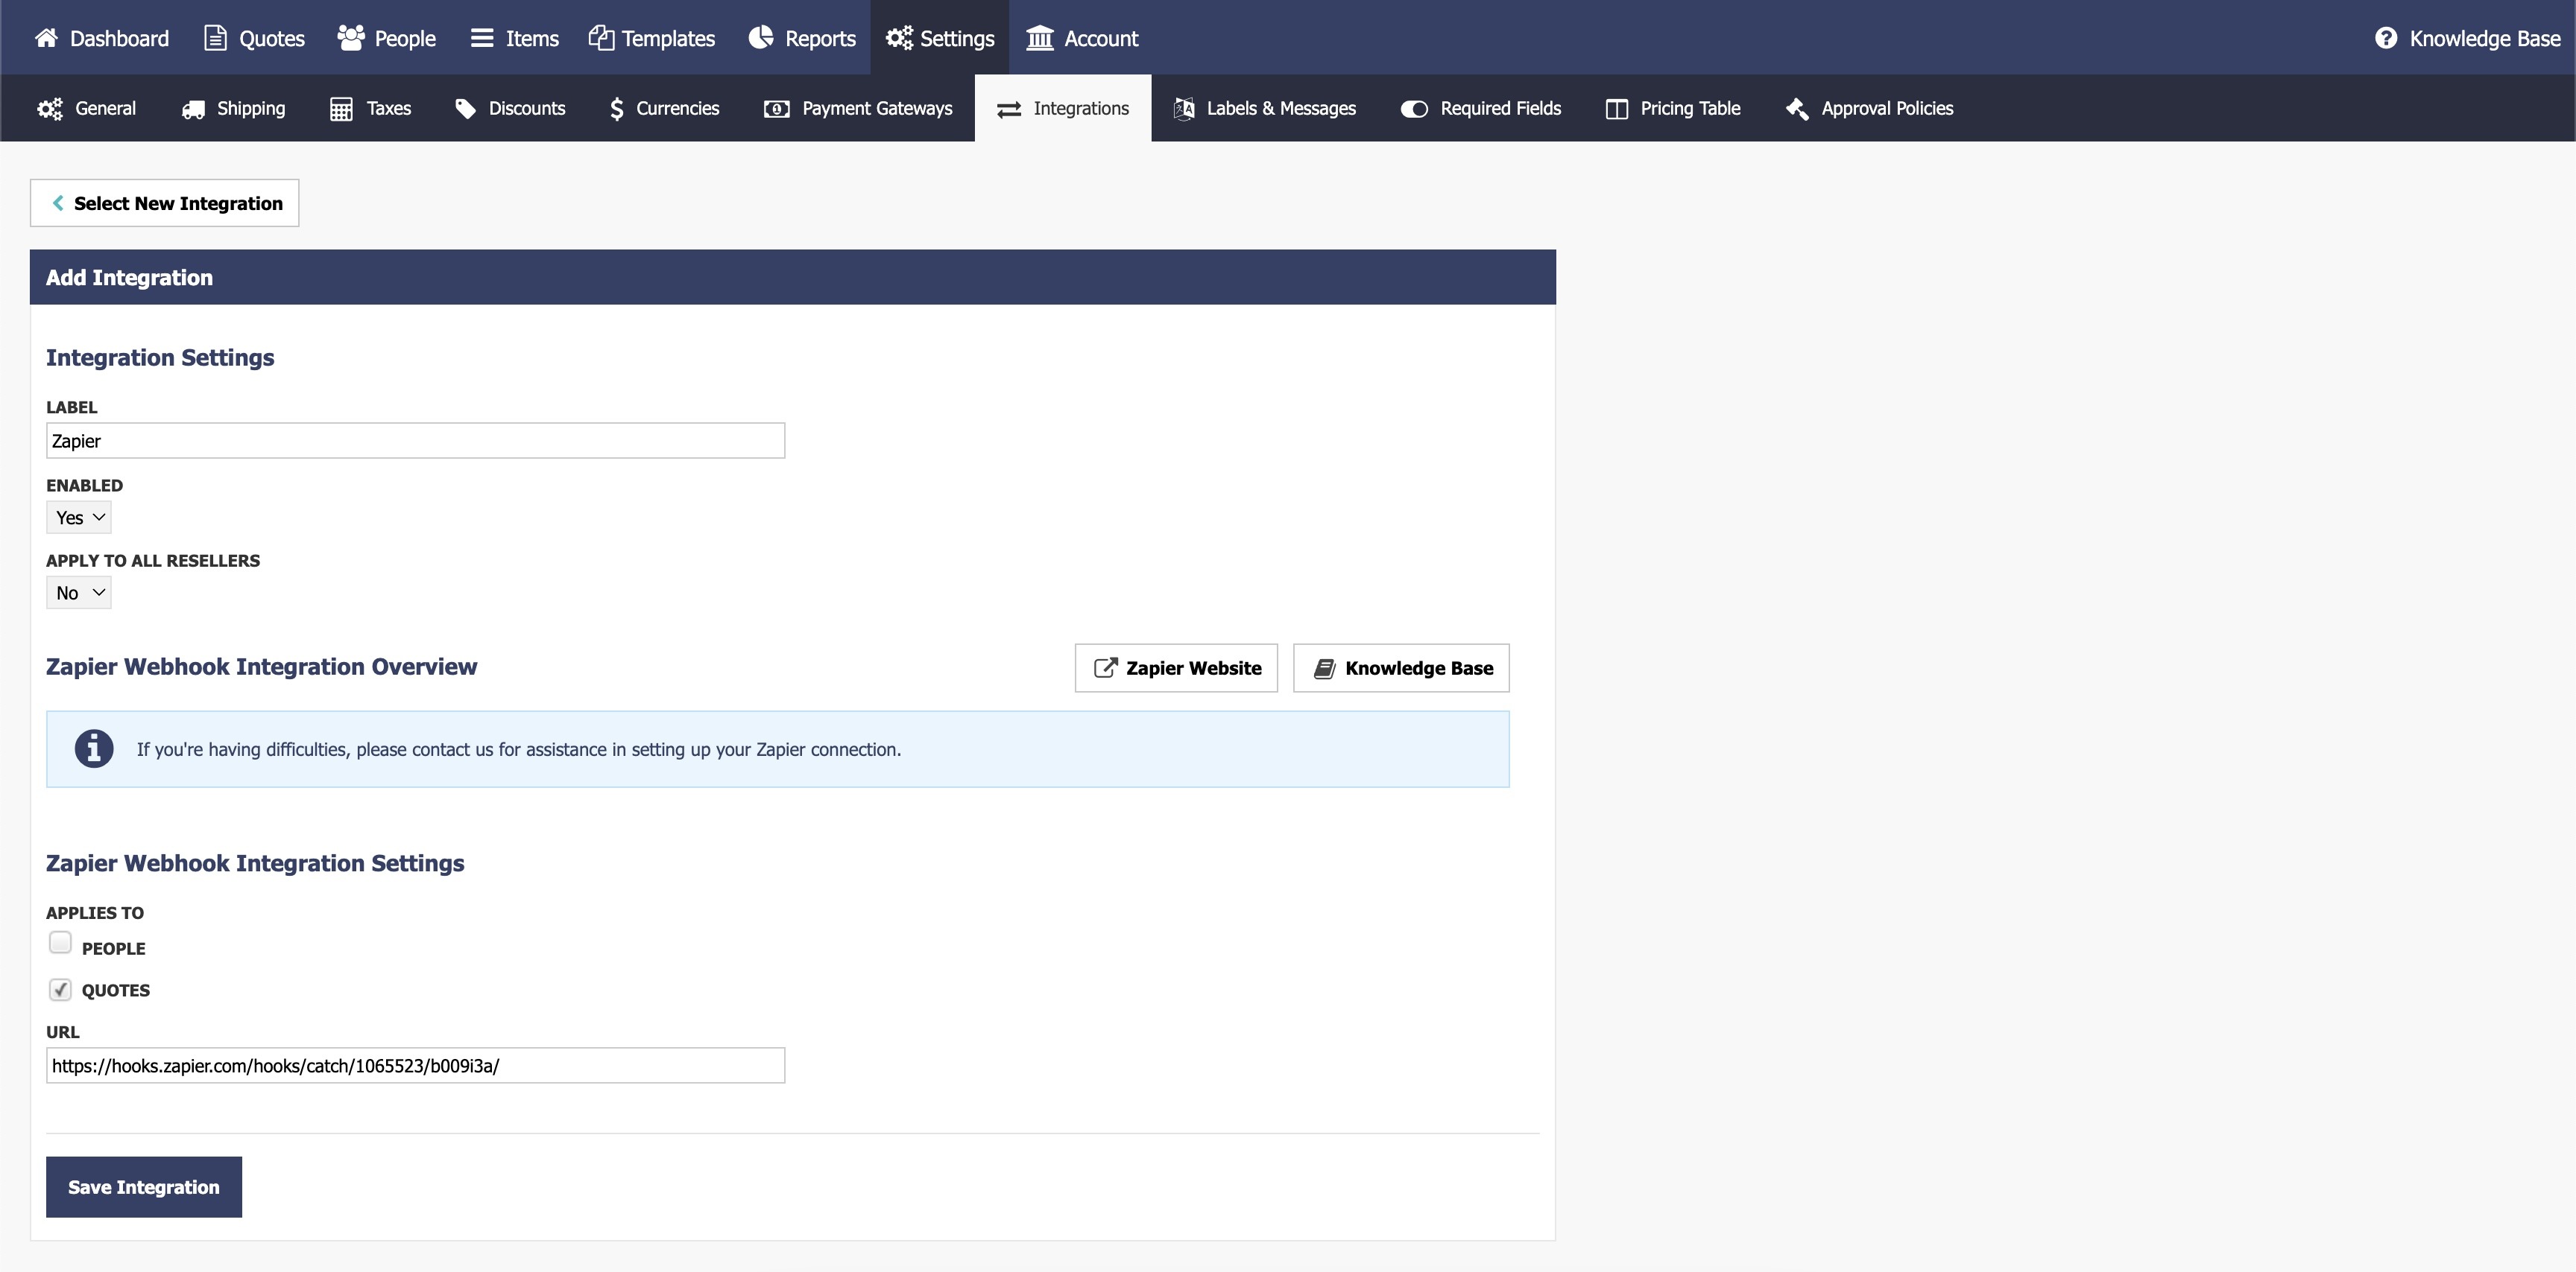Viewport: 2576px width, 1272px height.
Task: Switch to the Taxes settings tab
Action: (x=370, y=108)
